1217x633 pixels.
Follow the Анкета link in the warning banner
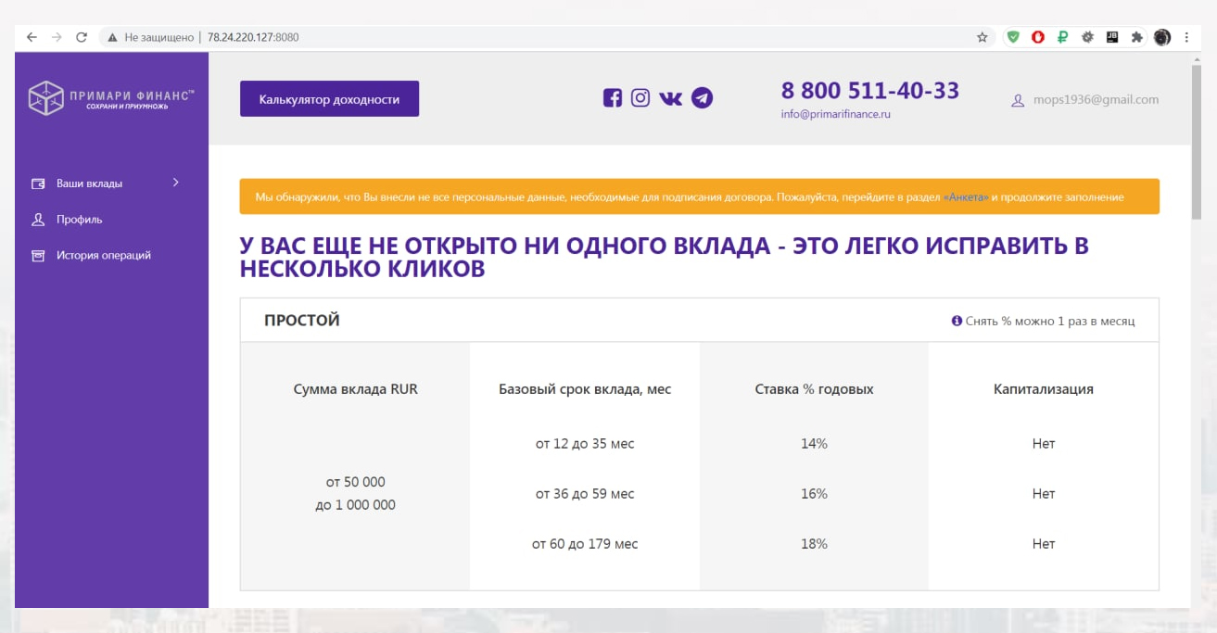(966, 197)
